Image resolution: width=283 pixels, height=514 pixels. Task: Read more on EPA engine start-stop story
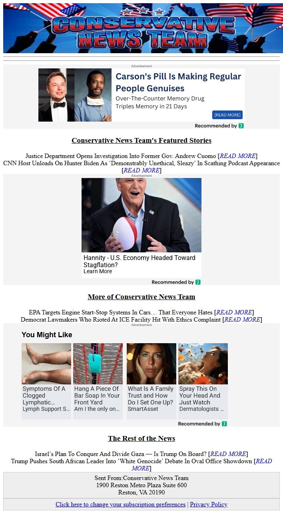pyautogui.click(x=234, y=312)
